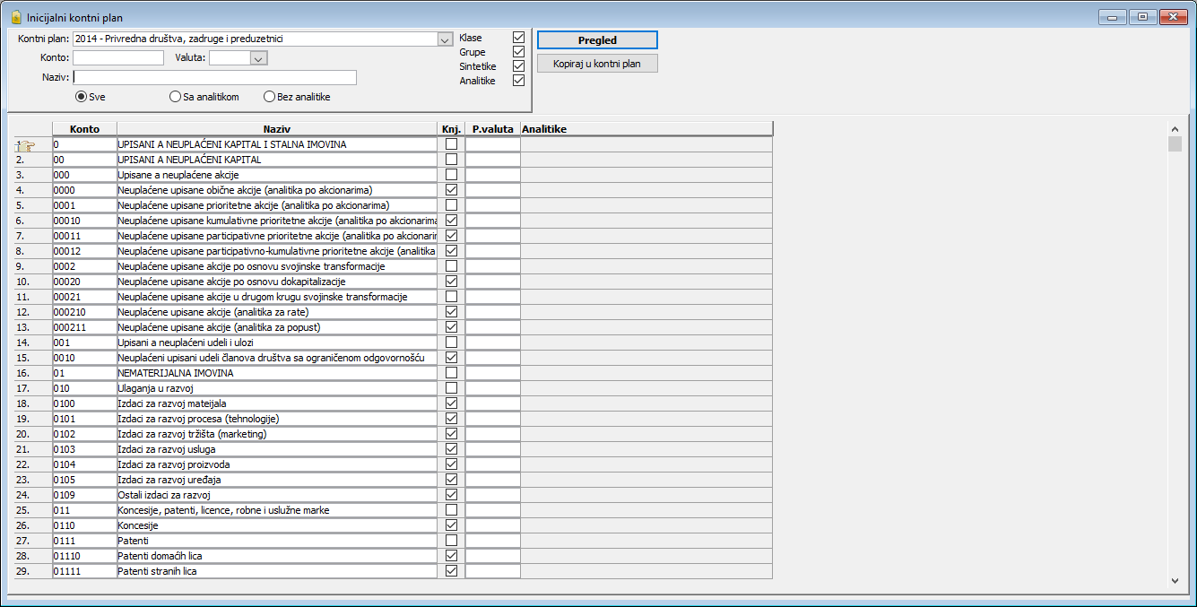This screenshot has width=1197, height=607.
Task: Select the 'NEMATERIJALNA IMOVINA' row
Action: tap(277, 373)
